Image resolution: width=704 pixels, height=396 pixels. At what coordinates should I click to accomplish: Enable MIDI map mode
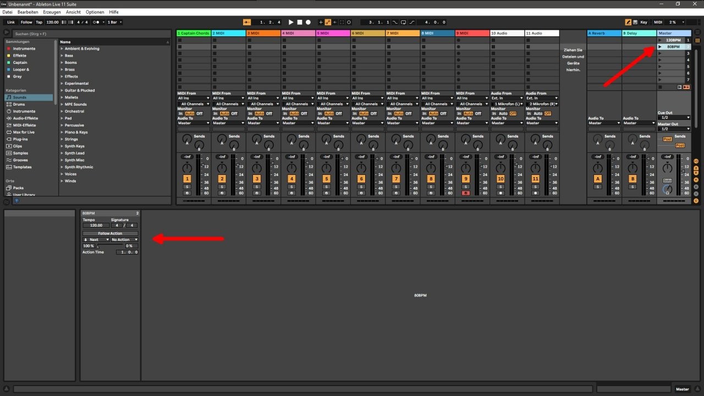(658, 22)
